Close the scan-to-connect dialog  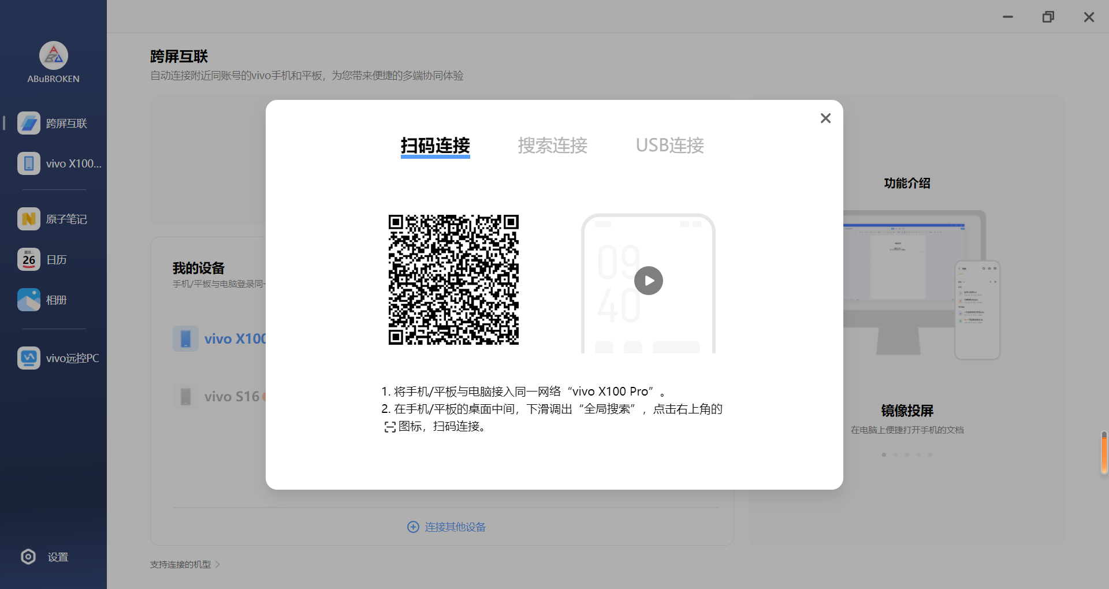[825, 118]
